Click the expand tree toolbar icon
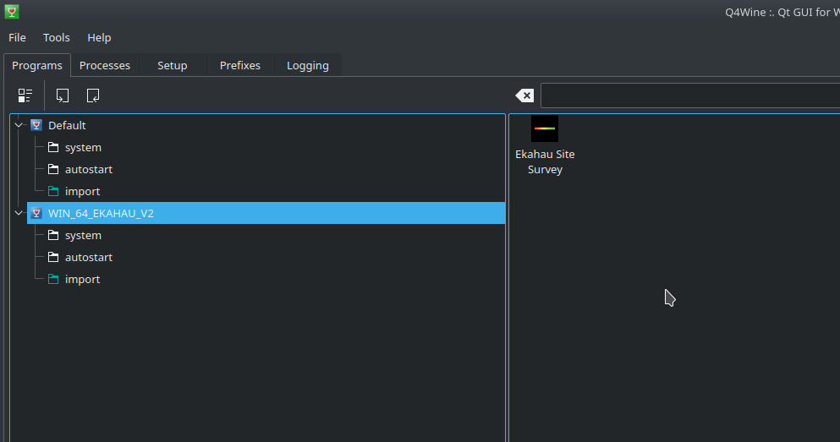This screenshot has width=840, height=442. [x=63, y=95]
